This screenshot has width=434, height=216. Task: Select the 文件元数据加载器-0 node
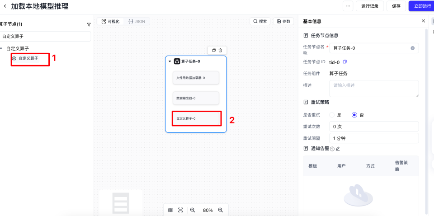pyautogui.click(x=196, y=78)
